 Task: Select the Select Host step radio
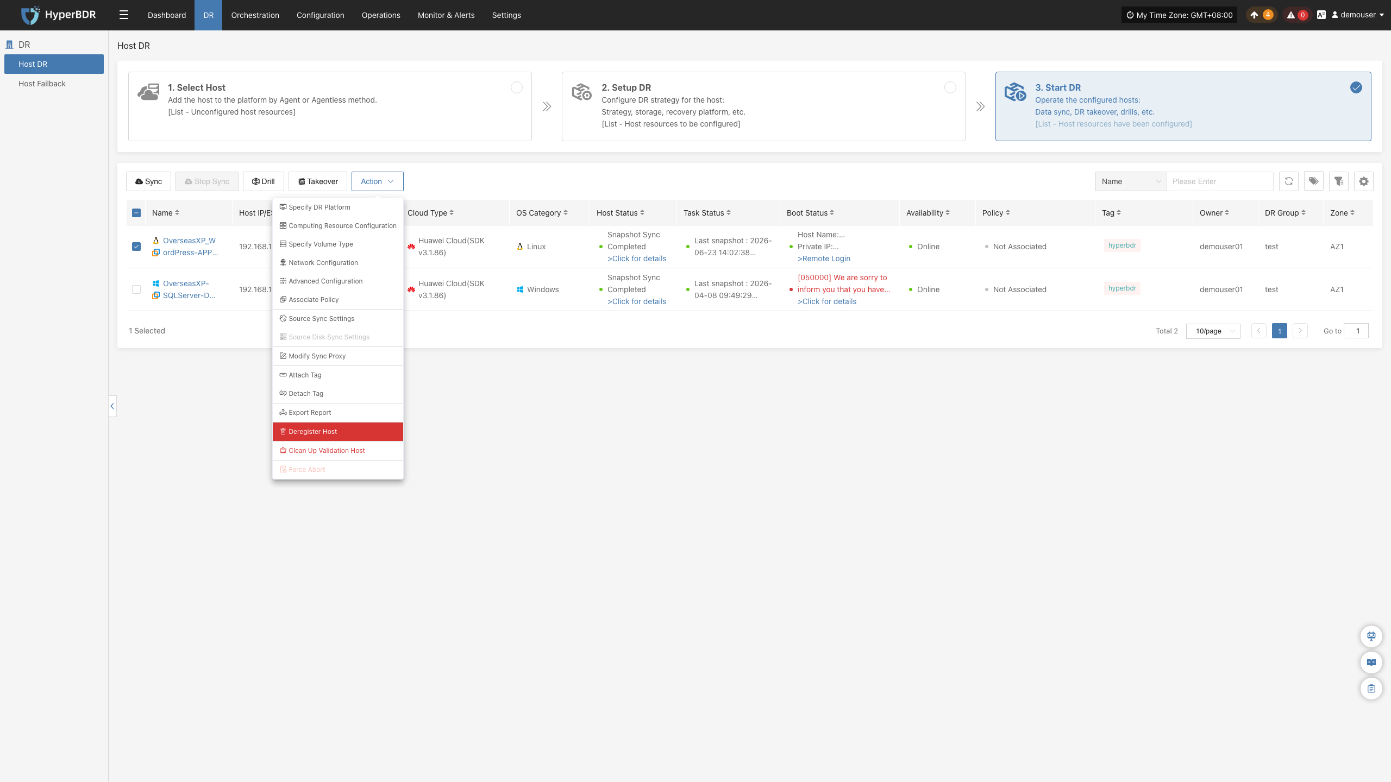coord(517,87)
